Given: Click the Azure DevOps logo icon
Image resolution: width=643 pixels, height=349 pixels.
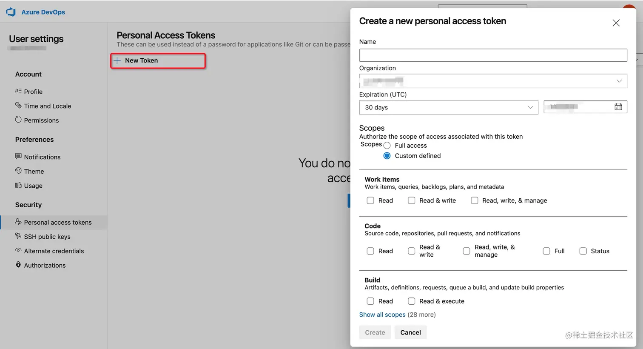Looking at the screenshot, I should (11, 12).
